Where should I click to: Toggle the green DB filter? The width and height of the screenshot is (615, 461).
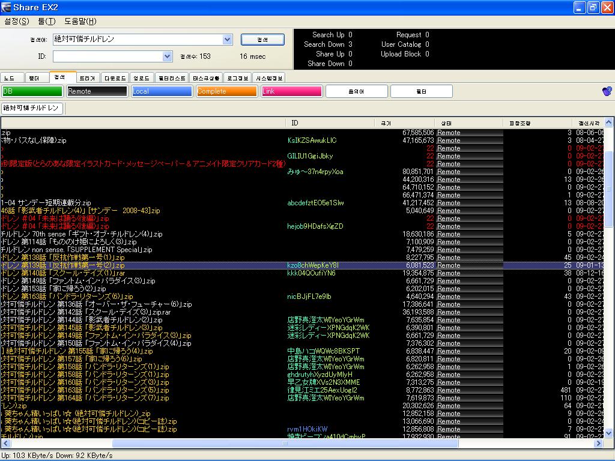[x=32, y=91]
